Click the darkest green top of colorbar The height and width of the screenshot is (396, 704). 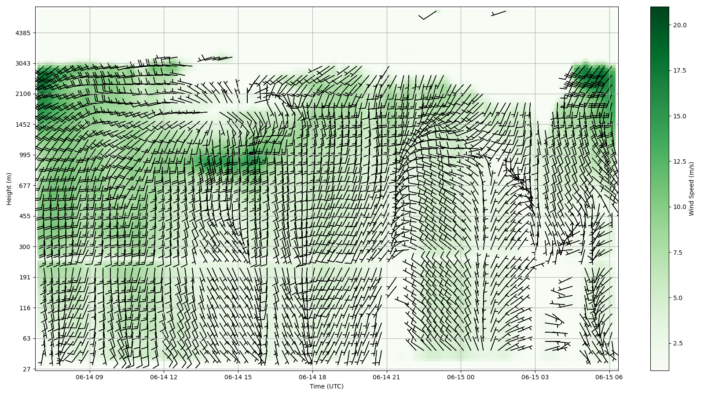(659, 9)
